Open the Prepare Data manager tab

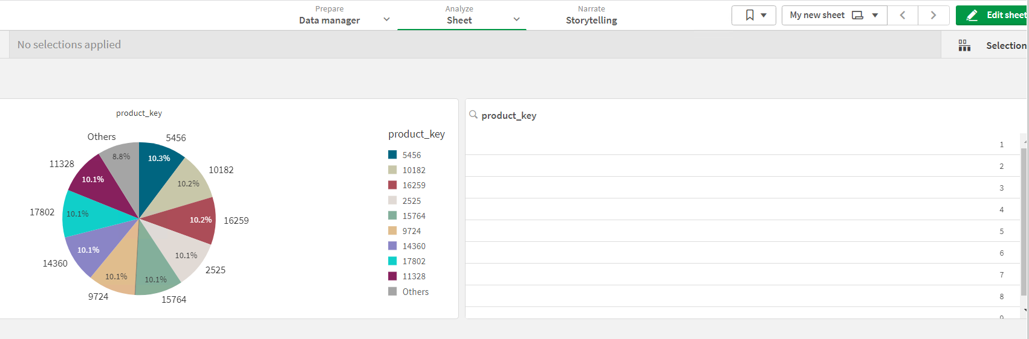coord(329,15)
